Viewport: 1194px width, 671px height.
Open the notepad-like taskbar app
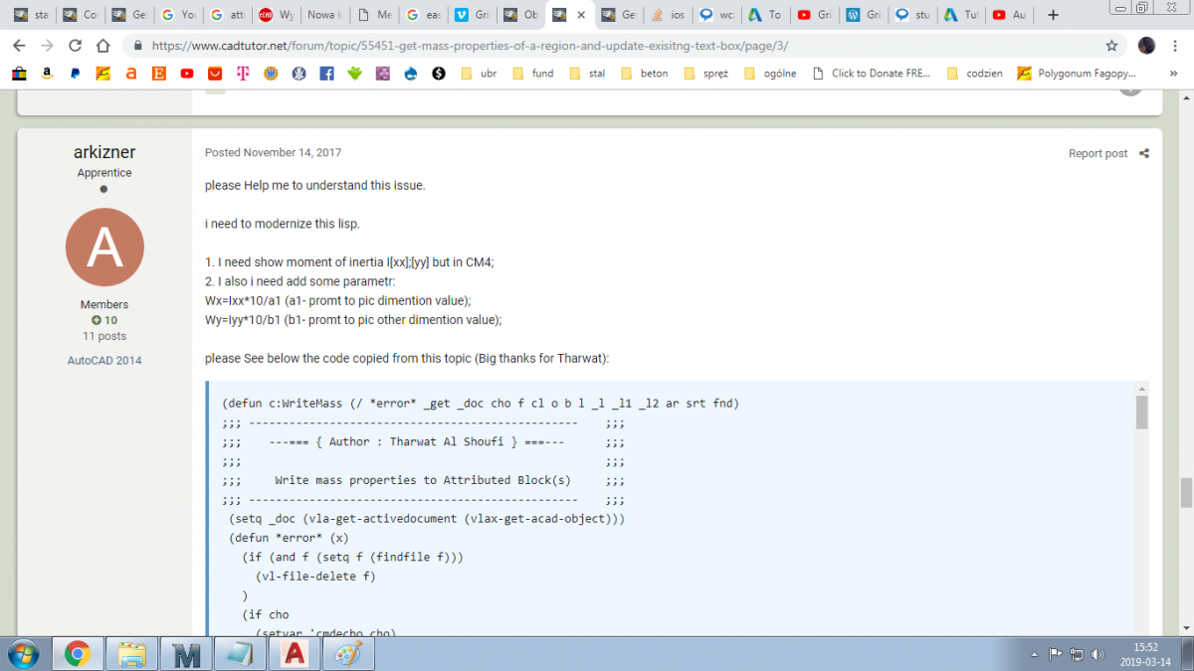pos(241,653)
